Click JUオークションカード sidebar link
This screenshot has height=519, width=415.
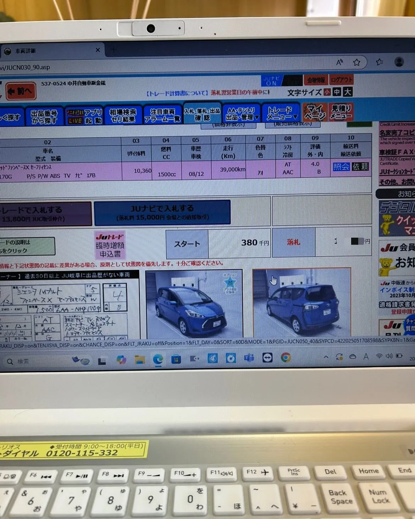click(397, 171)
